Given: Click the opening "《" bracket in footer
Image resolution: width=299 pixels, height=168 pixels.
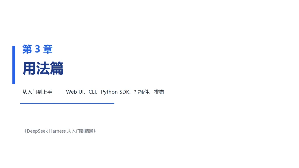Looking at the screenshot, I should (x=25, y=131).
